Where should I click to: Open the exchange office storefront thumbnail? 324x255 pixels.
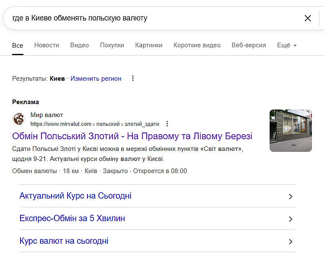click(291, 130)
